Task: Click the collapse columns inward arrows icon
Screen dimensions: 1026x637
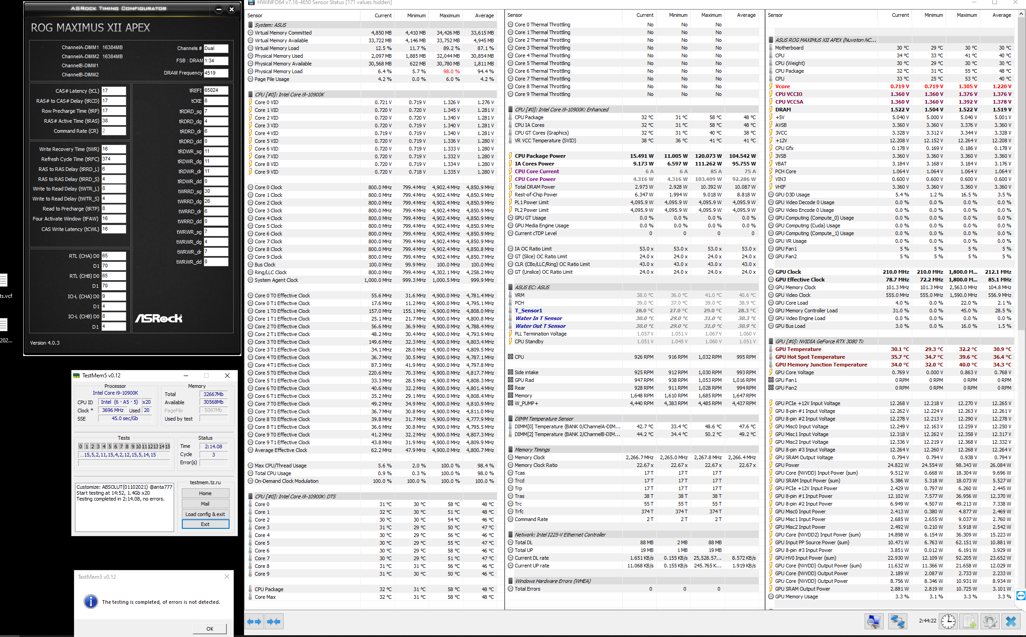Action: click(274, 622)
